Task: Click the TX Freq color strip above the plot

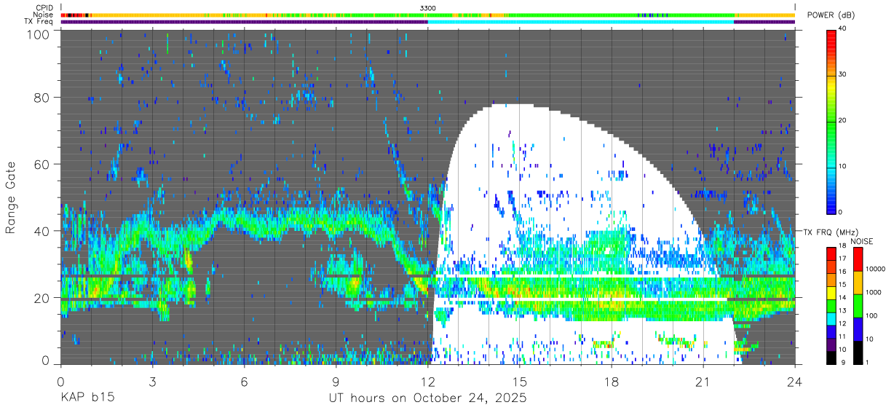Action: pyautogui.click(x=428, y=22)
